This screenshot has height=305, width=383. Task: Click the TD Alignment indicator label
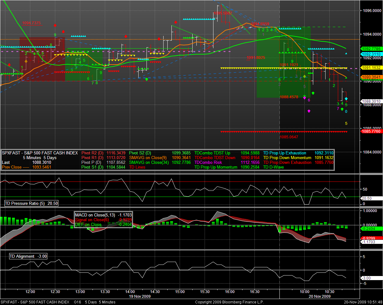pyautogui.click(x=28, y=256)
